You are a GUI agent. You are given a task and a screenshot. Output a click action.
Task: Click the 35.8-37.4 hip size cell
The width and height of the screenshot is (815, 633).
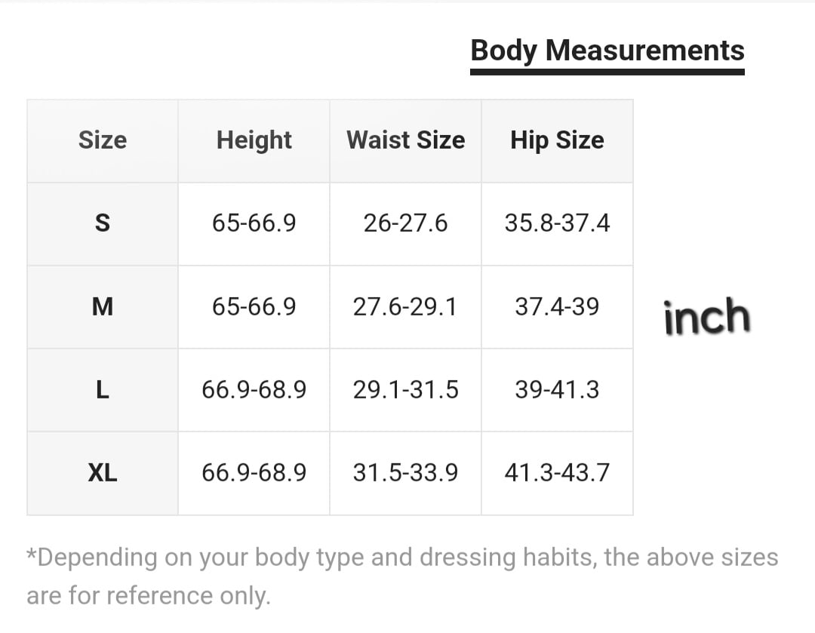click(557, 223)
